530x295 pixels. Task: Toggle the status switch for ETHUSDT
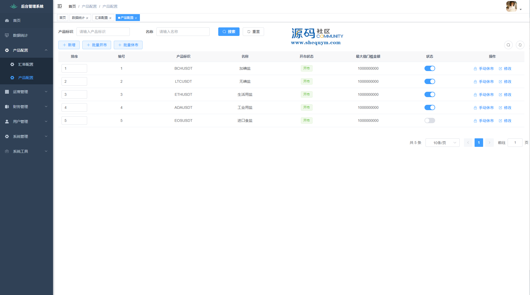430,94
